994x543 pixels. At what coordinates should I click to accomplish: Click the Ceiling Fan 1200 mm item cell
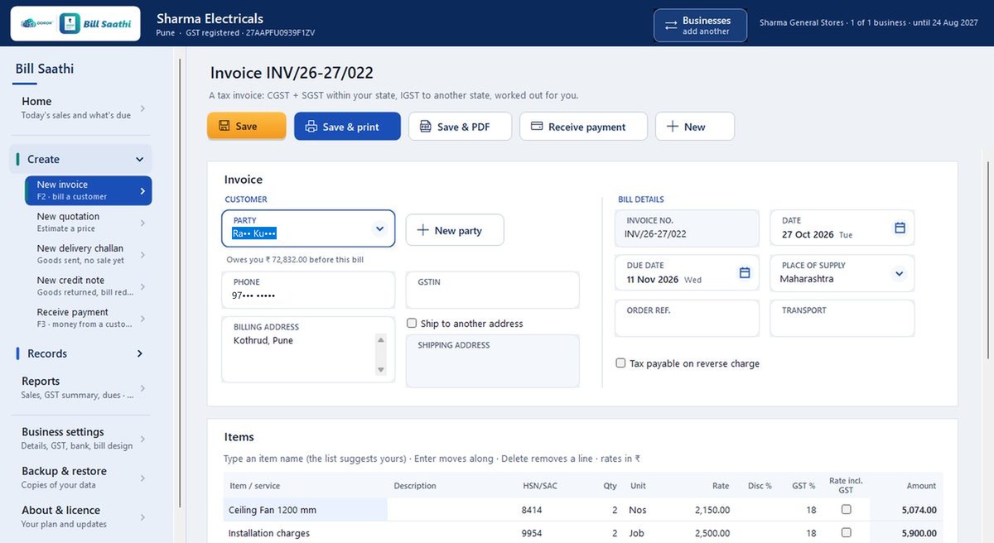[x=306, y=510]
